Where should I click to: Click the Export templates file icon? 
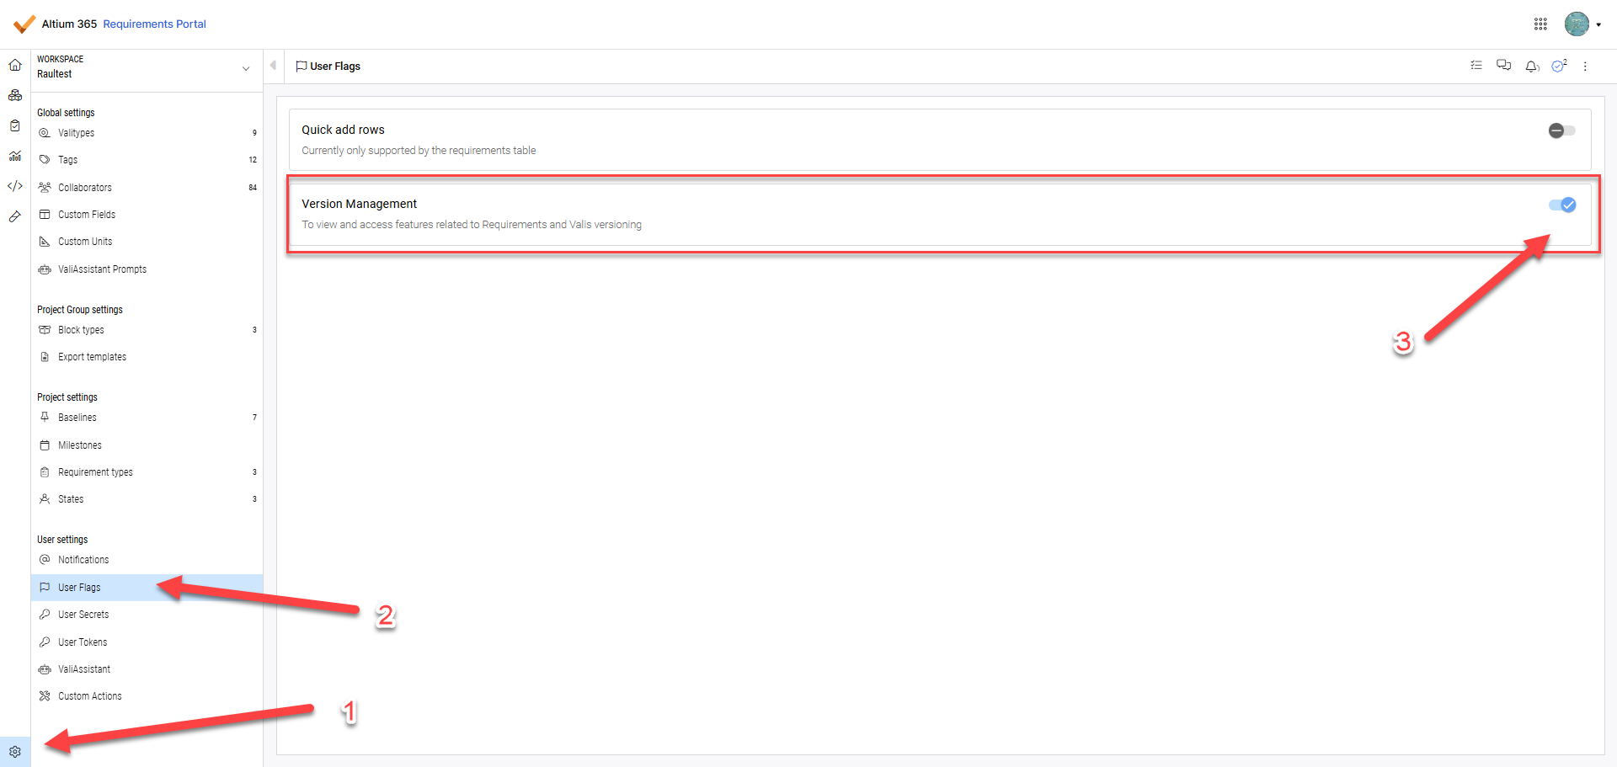point(45,357)
